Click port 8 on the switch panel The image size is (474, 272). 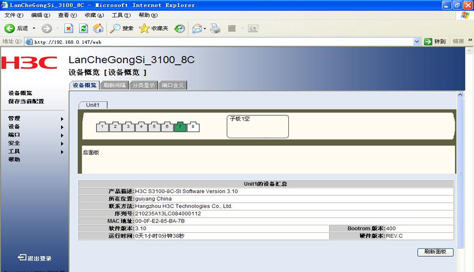[x=193, y=127]
